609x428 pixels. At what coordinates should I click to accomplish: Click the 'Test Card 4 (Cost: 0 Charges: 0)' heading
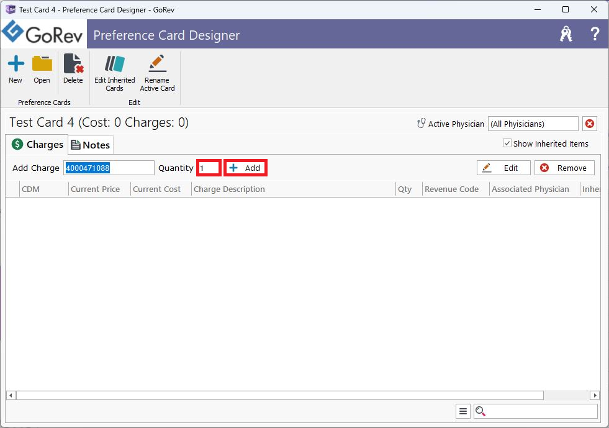coord(99,122)
